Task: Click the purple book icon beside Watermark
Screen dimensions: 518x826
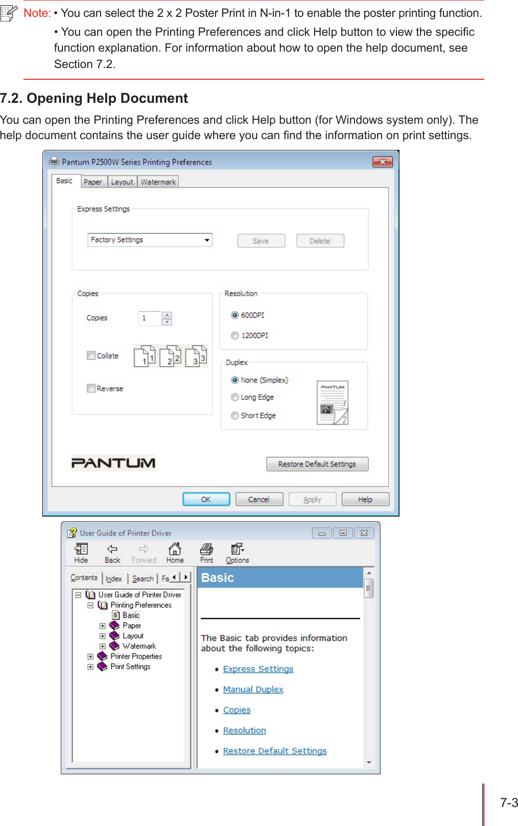Action: (x=114, y=646)
